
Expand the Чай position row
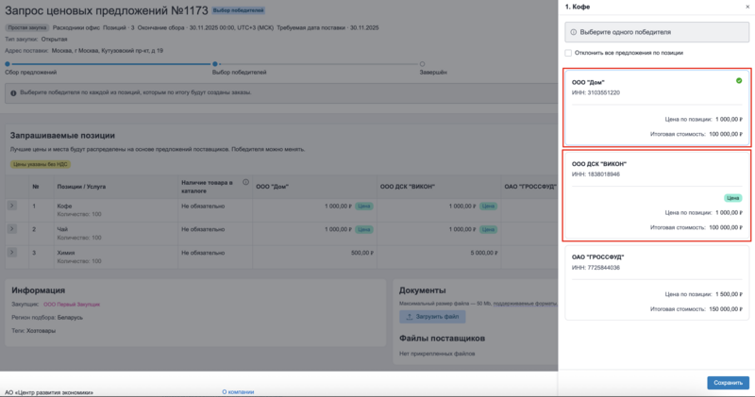click(12, 229)
